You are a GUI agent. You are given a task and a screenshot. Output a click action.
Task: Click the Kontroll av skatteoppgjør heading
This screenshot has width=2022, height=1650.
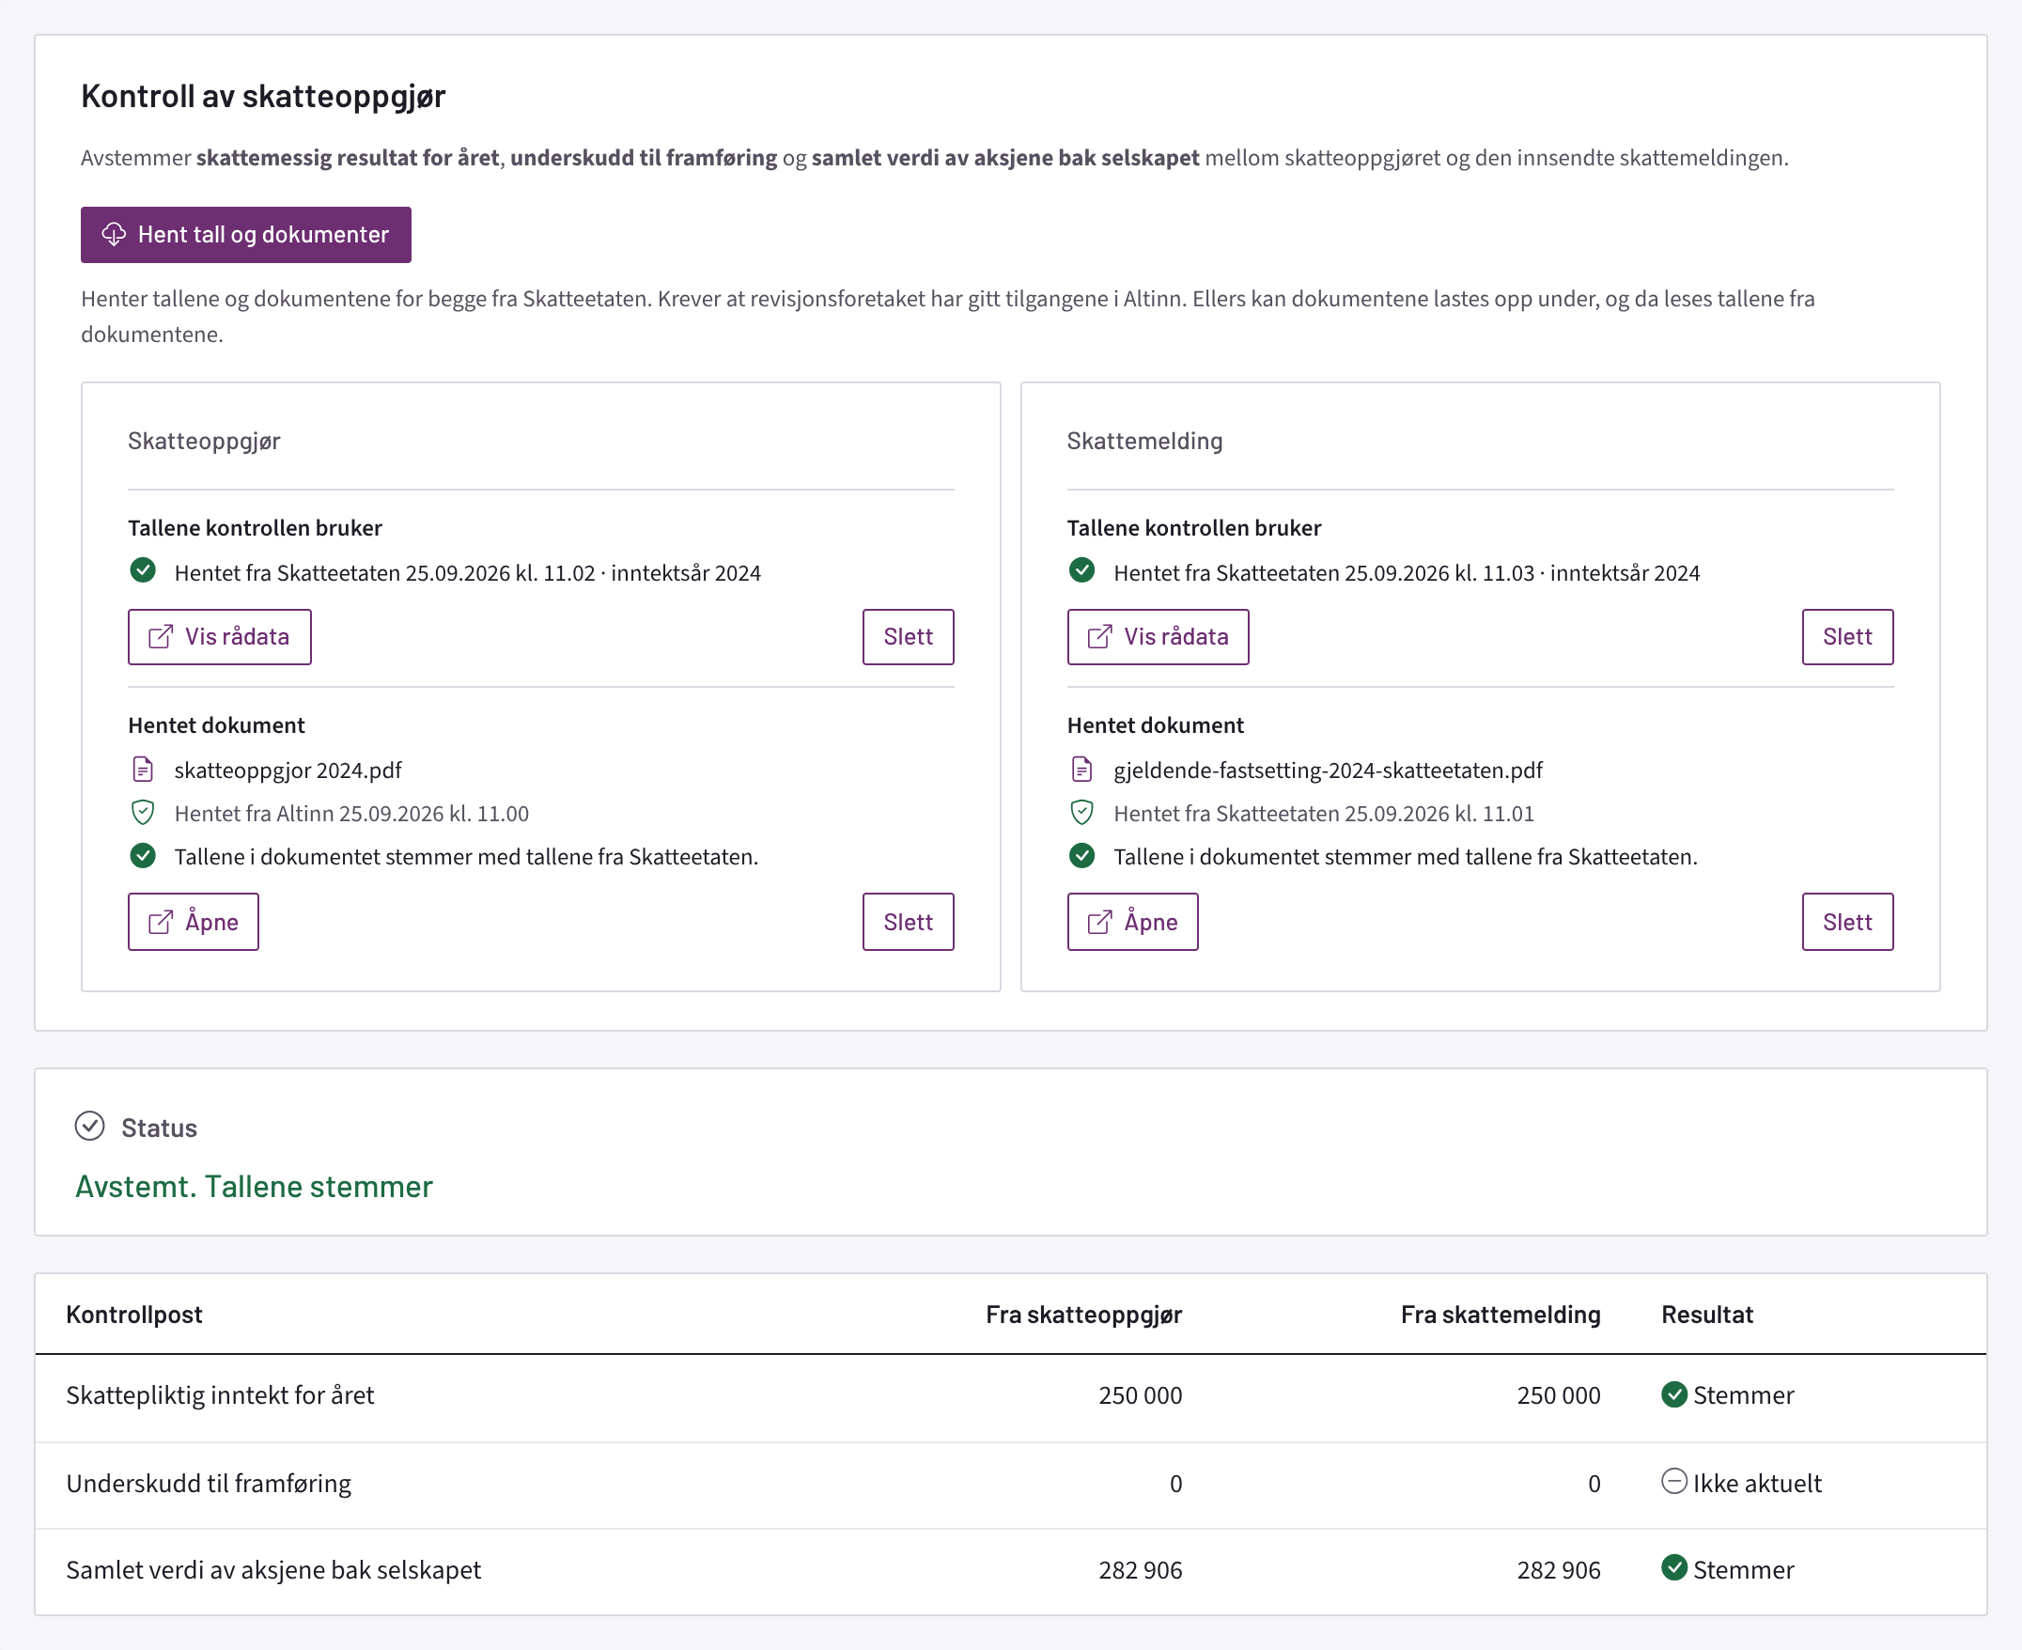click(263, 96)
